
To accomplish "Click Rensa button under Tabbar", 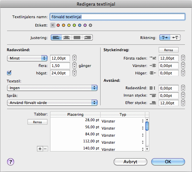I will (37, 122).
